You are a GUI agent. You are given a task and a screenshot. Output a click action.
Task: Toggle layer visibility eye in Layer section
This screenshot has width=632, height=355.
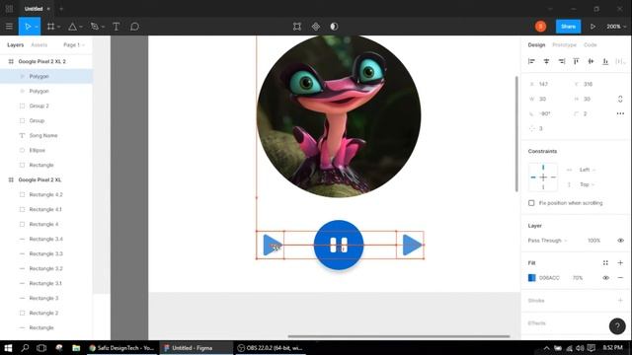tap(620, 241)
